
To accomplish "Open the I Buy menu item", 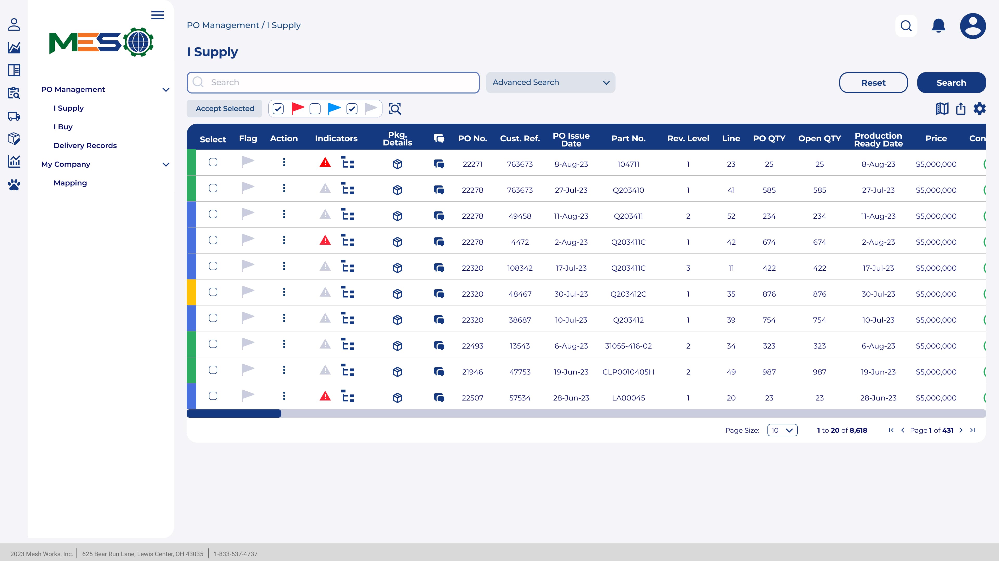I will [63, 126].
